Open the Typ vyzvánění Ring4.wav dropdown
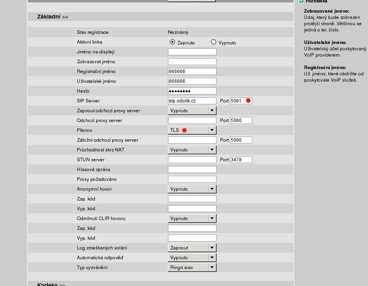Viewport: 368px width, 286px height. tap(192, 268)
